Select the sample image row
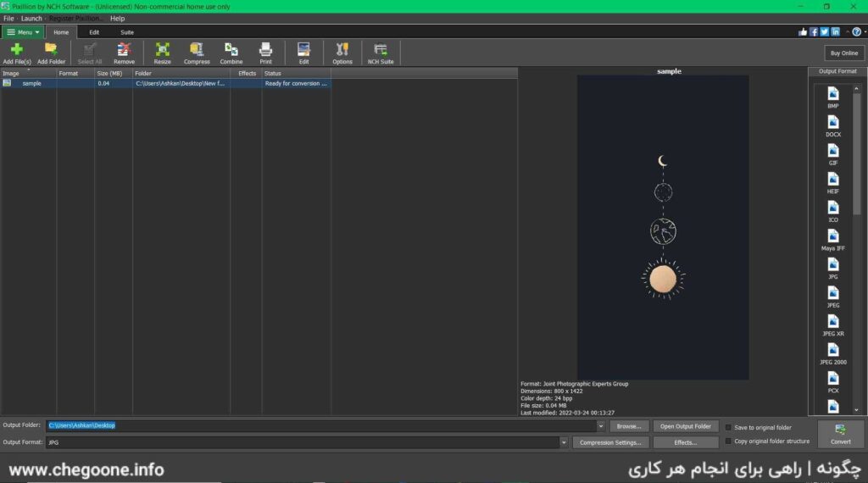868x483 pixels. (x=165, y=84)
